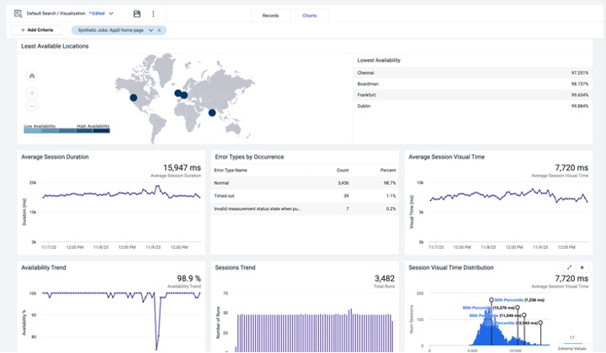Click the map marker over India
The image size is (606, 353).
tap(212, 113)
